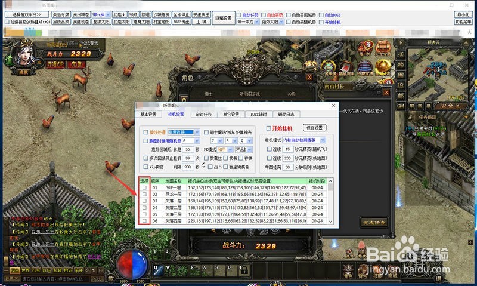Viewport: 477px width, 286px height.
Task: Switch to the 基本设置 tab
Action: coord(148,114)
